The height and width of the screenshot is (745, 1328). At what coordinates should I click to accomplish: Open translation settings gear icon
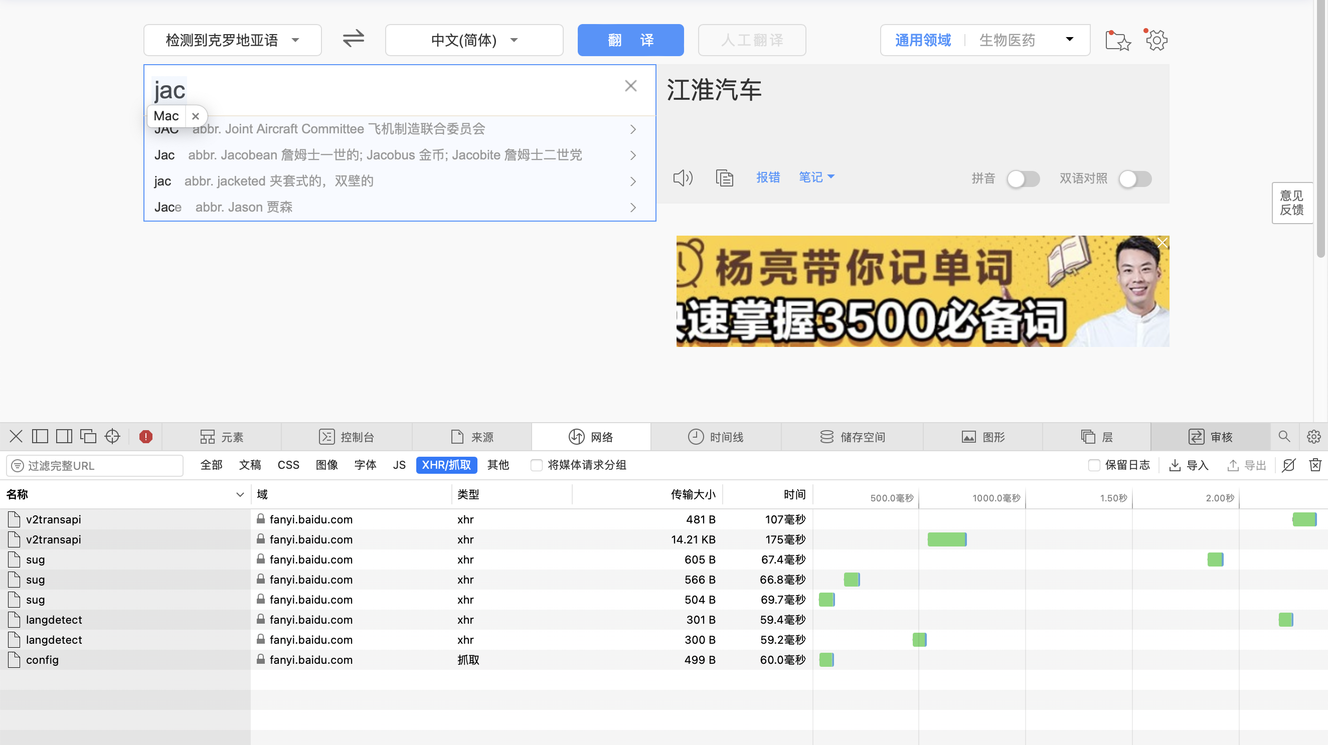(x=1156, y=40)
